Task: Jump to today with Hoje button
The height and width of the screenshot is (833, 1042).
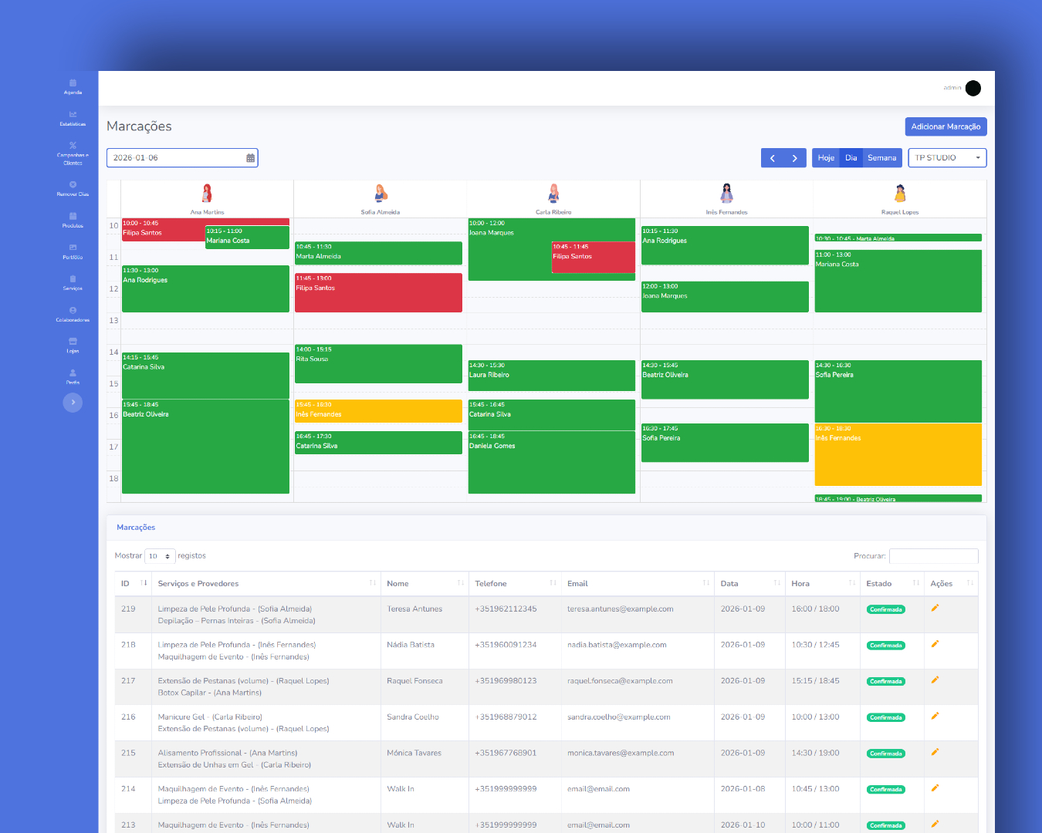Action: [826, 158]
